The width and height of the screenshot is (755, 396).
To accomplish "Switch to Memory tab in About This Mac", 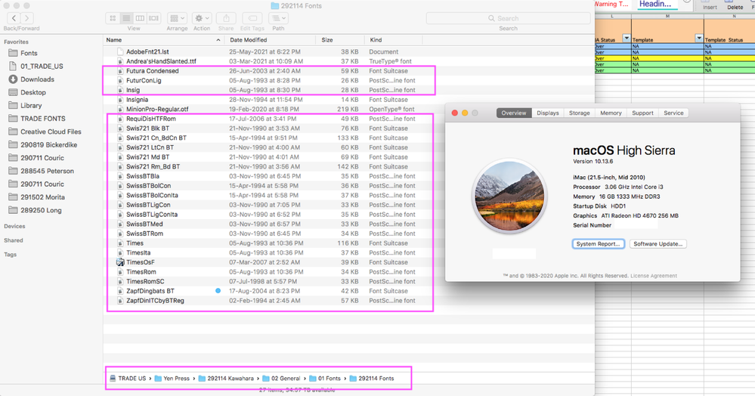I will [x=611, y=113].
